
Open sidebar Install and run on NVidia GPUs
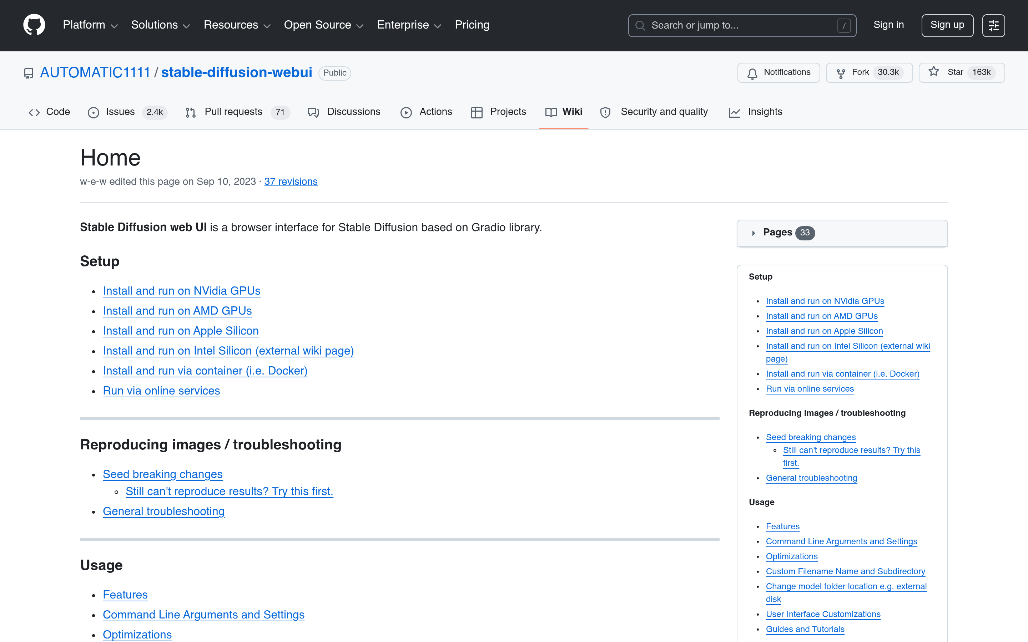tap(825, 301)
